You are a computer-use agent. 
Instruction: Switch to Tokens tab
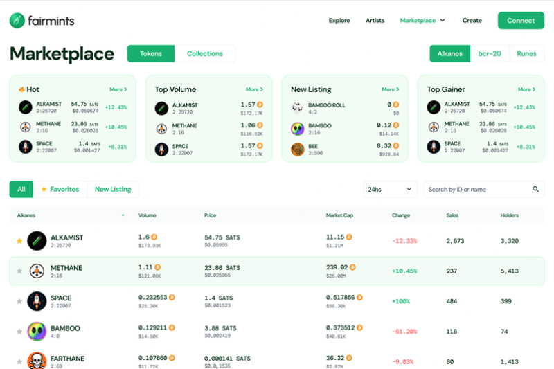[151, 54]
